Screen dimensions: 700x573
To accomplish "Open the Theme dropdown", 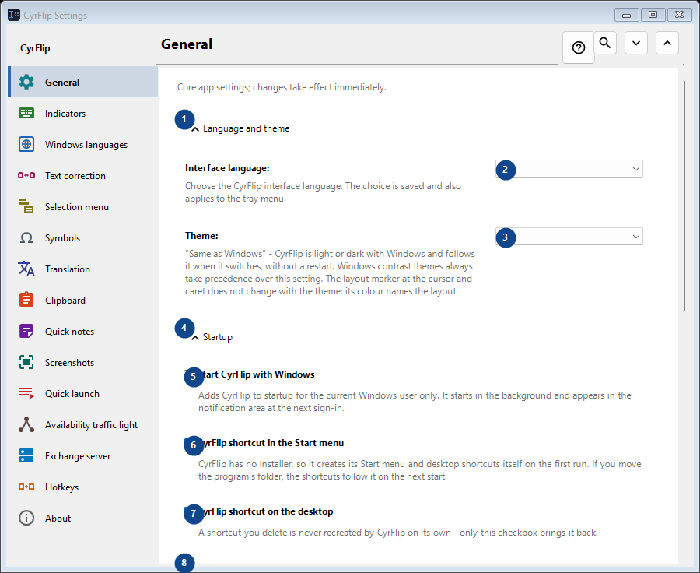I will click(569, 237).
